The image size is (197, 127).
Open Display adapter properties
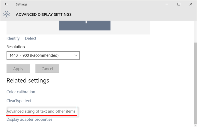pos(29,119)
